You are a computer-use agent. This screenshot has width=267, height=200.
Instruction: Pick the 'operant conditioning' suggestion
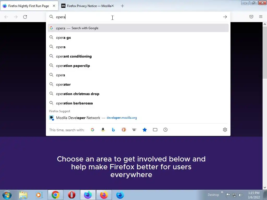pos(138,56)
